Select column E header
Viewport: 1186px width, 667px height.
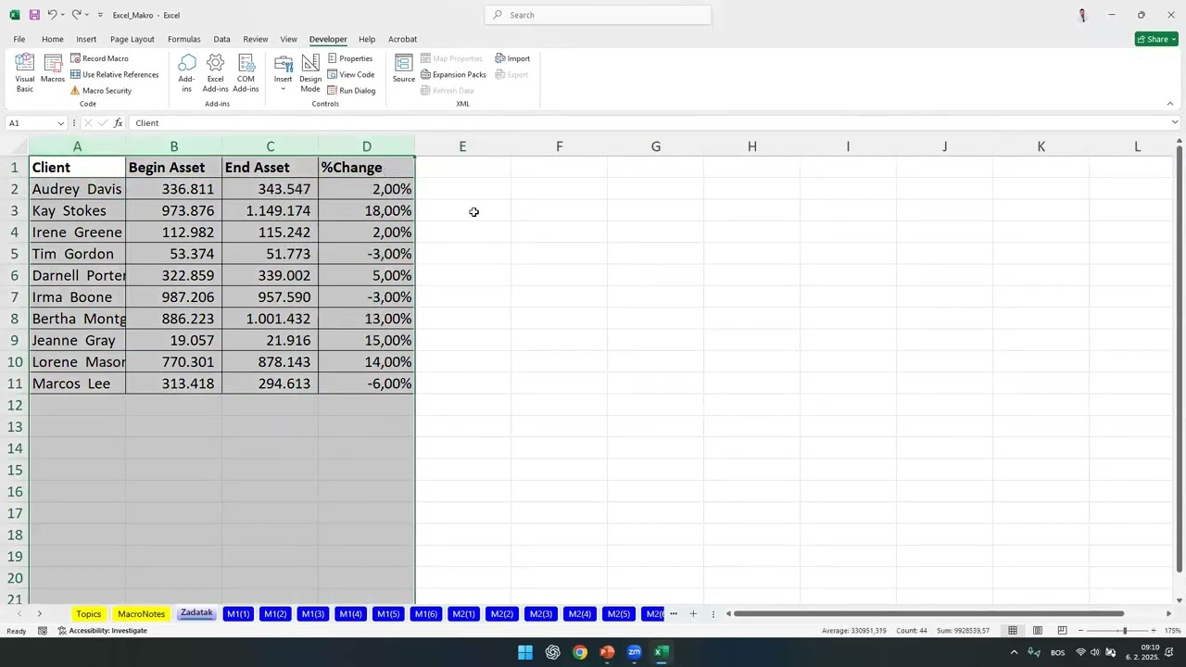[x=462, y=146]
